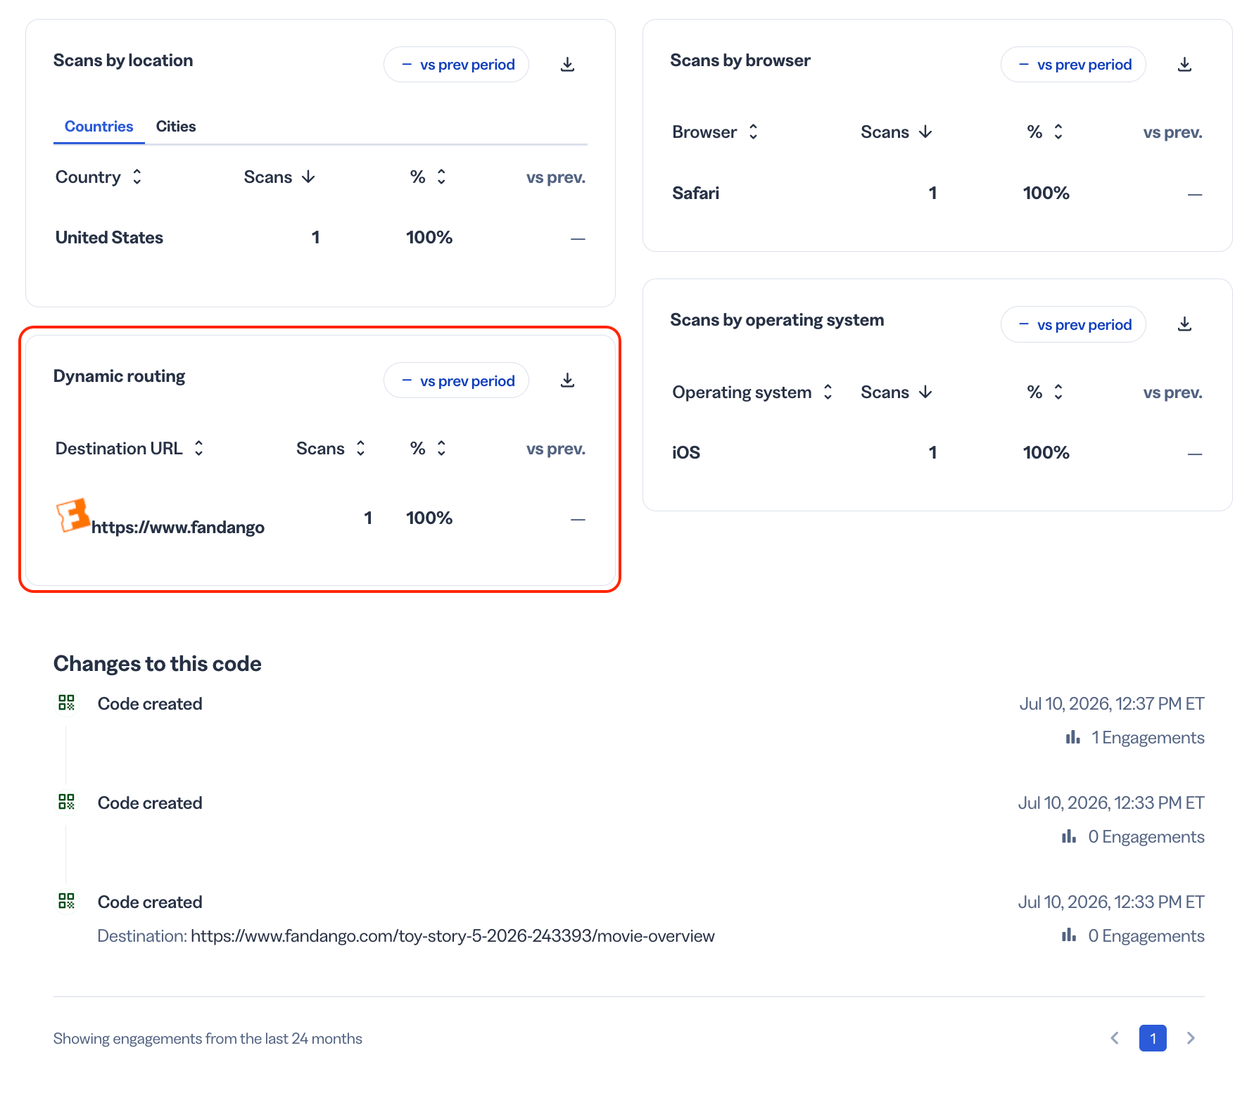This screenshot has width=1254, height=1100.
Task: Sort Dynamic routing by Scans
Action: click(331, 448)
